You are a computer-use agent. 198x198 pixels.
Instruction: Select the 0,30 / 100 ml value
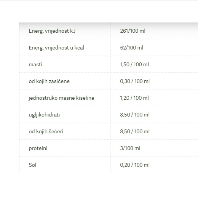[x=135, y=81]
